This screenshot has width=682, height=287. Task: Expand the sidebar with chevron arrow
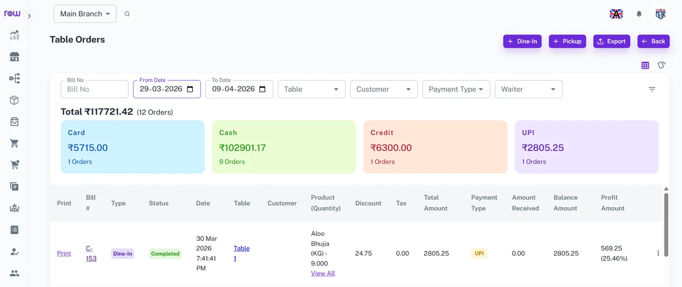tap(29, 16)
